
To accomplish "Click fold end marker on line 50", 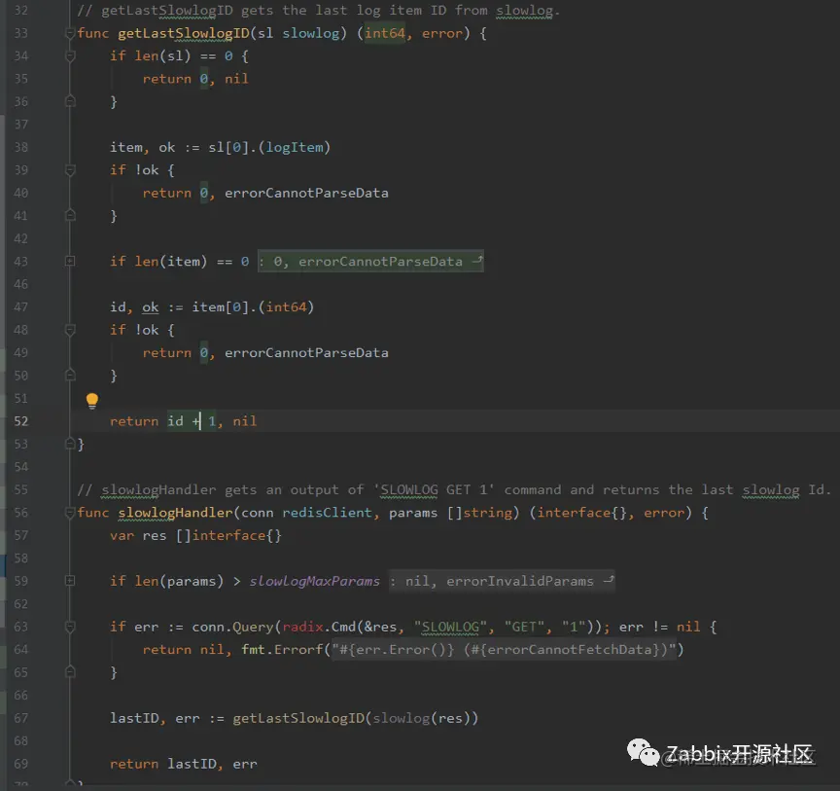I will click(x=70, y=376).
